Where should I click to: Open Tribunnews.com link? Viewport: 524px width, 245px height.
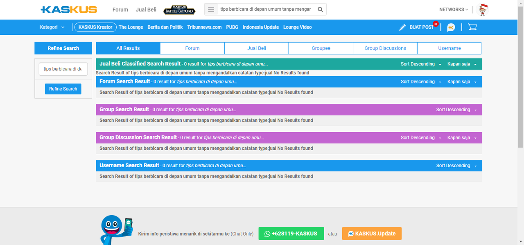(204, 27)
